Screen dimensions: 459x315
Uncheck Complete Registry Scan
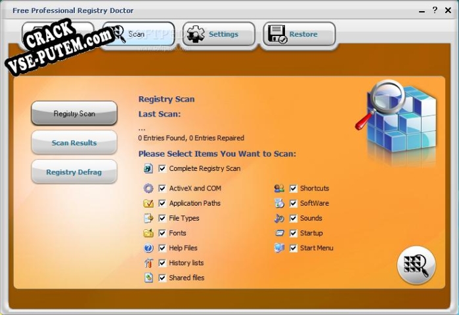162,168
